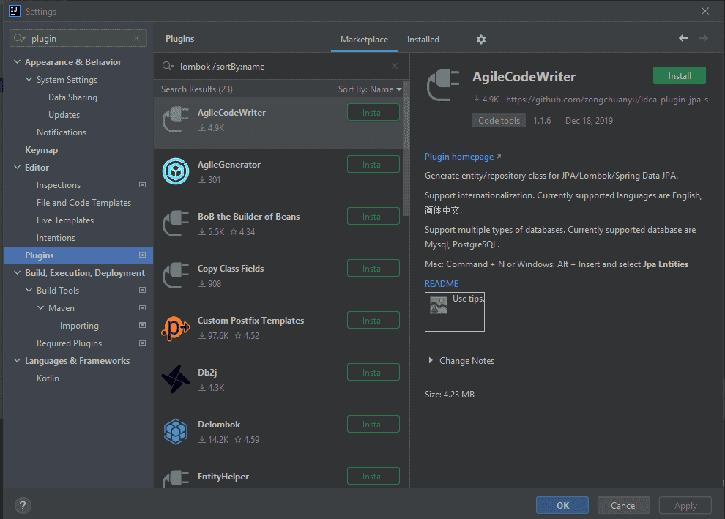Click the plugin list vertical scrollbar

pos(406,146)
